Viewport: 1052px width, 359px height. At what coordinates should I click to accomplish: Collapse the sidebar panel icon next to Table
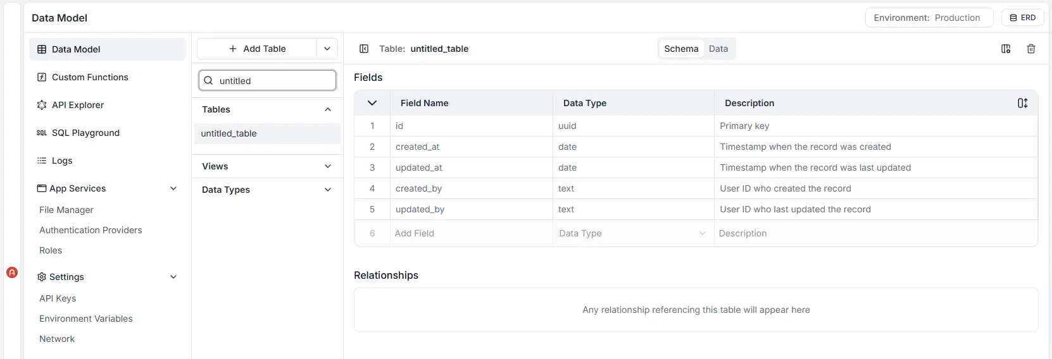click(x=364, y=49)
